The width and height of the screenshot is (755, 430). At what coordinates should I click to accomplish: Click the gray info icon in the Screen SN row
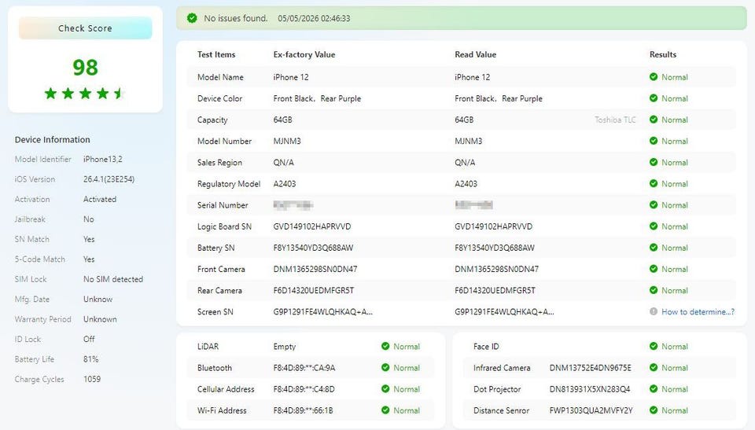[x=654, y=311]
